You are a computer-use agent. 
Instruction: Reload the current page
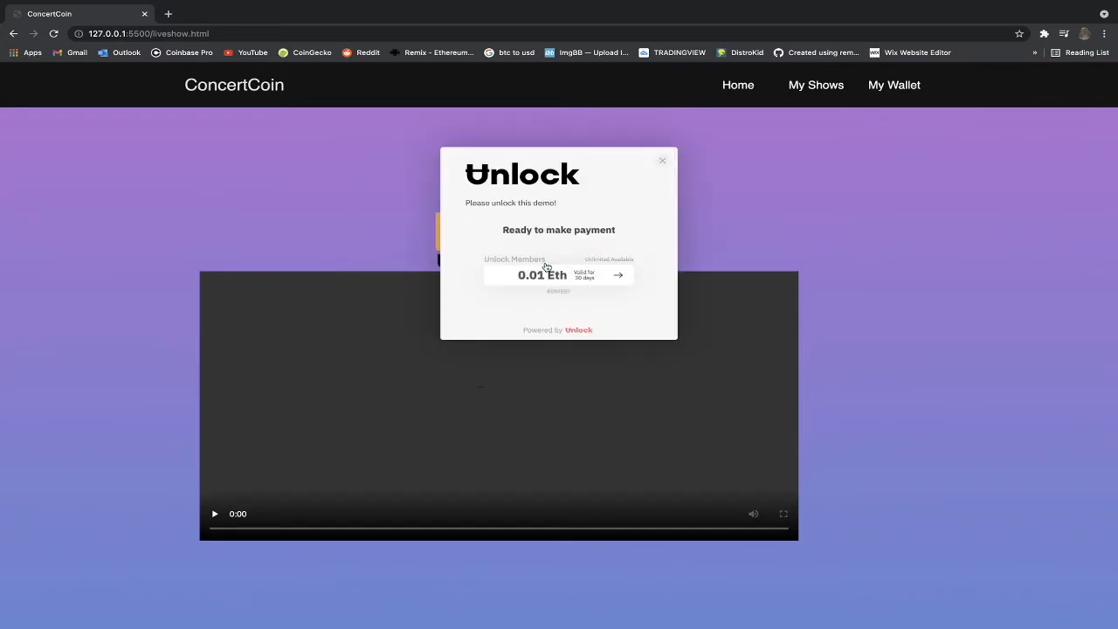tap(53, 33)
